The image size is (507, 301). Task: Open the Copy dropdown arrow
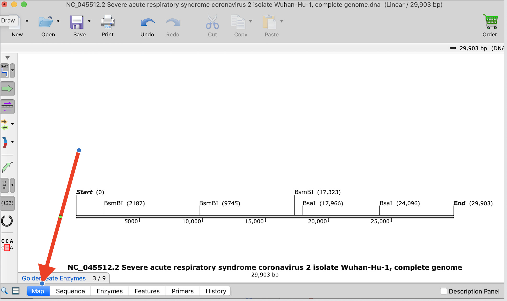(x=250, y=21)
